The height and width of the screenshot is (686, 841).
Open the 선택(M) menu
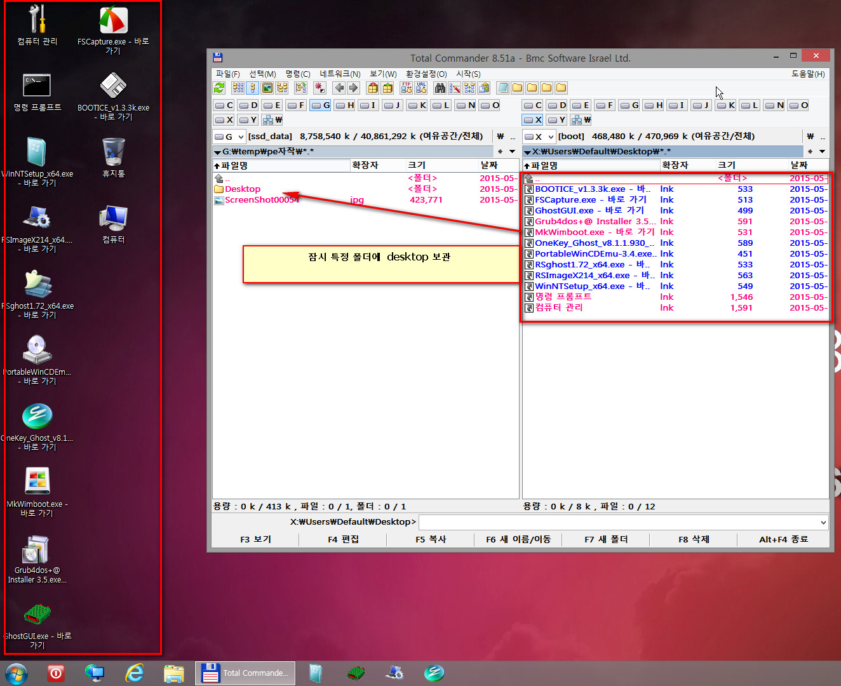[262, 74]
